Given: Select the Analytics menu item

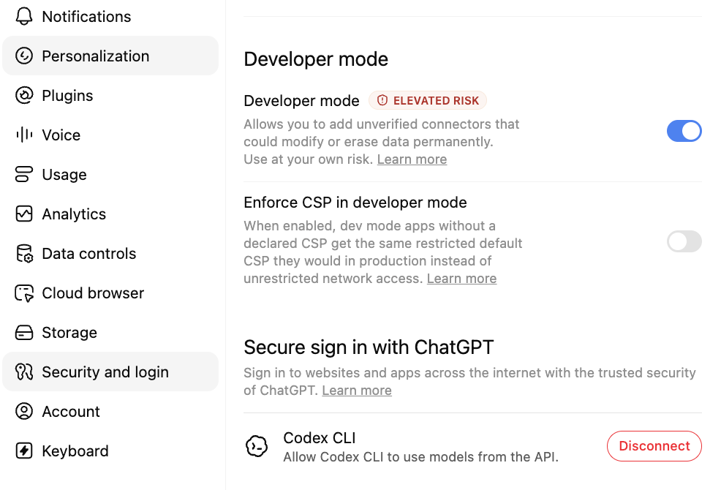Looking at the screenshot, I should coord(110,214).
